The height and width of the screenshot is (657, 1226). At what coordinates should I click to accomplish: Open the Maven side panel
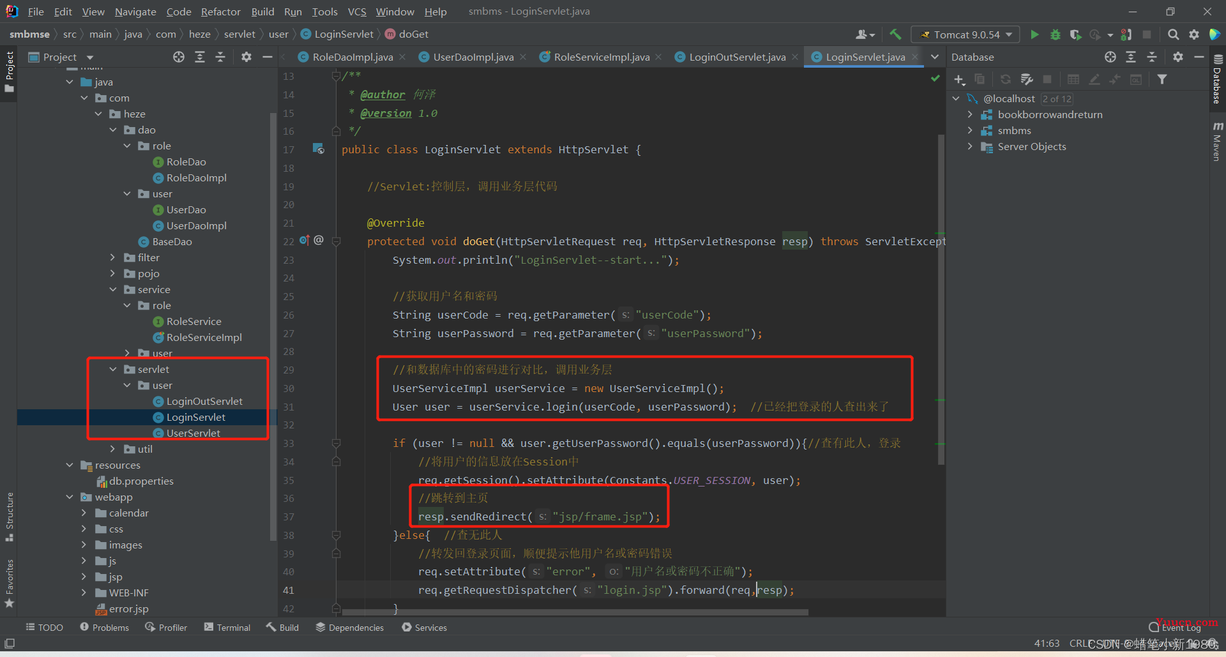(x=1217, y=142)
